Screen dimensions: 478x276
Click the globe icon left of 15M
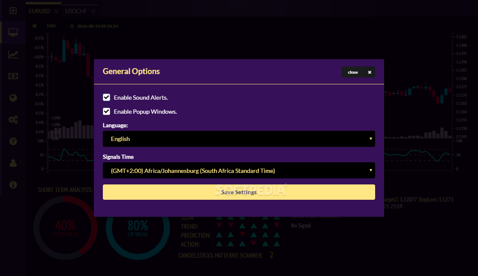[x=35, y=26]
